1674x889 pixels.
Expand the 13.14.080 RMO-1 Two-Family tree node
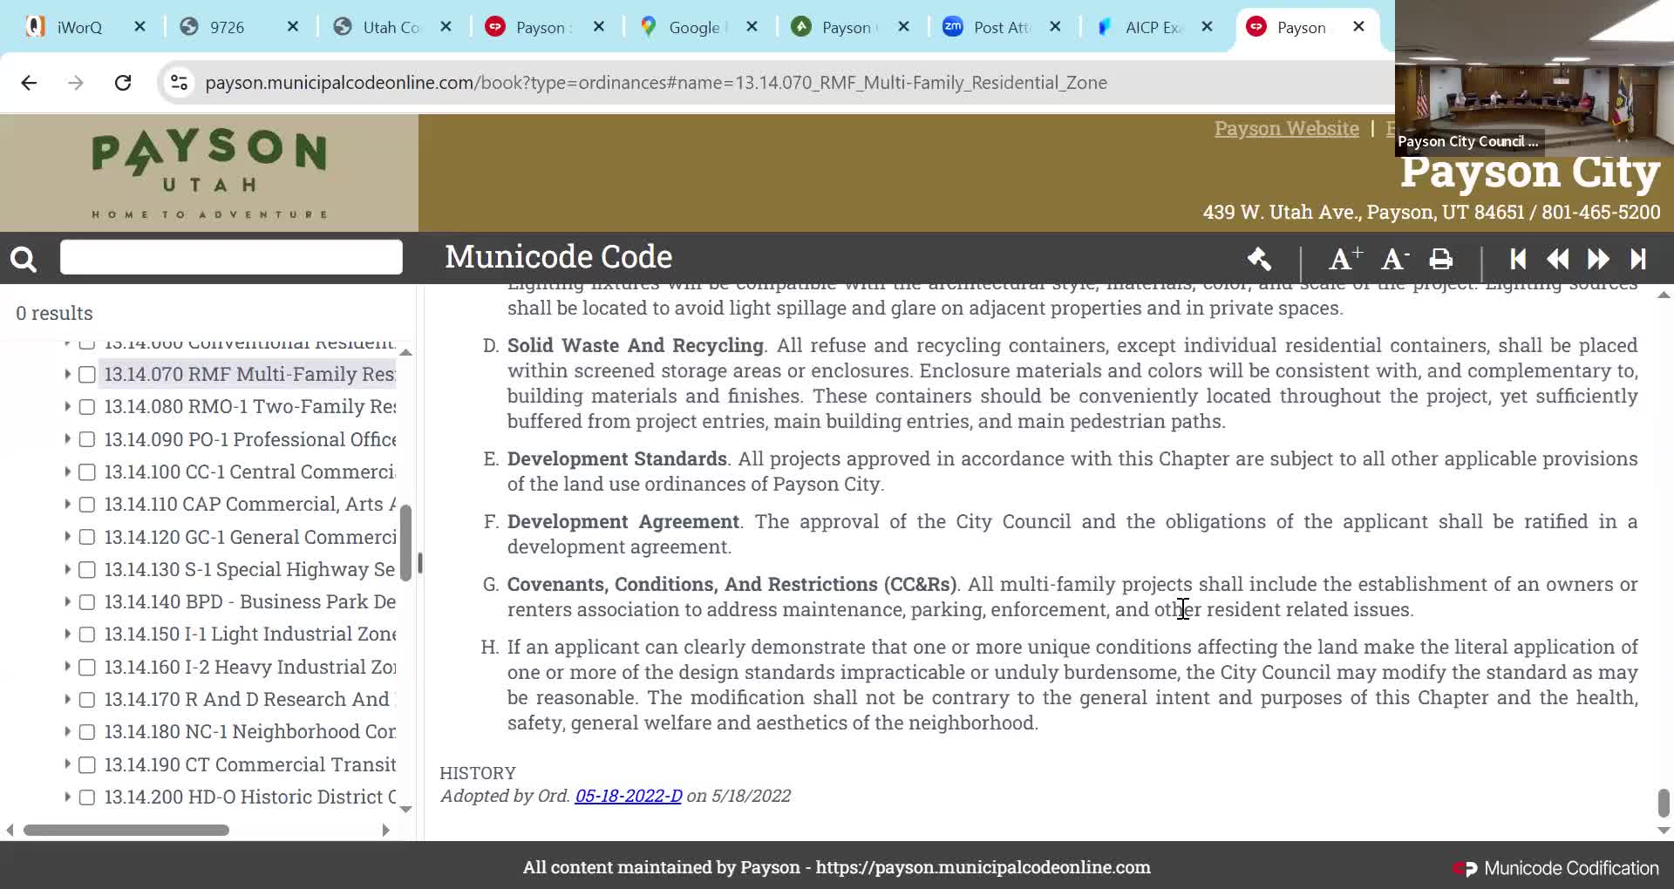point(67,406)
